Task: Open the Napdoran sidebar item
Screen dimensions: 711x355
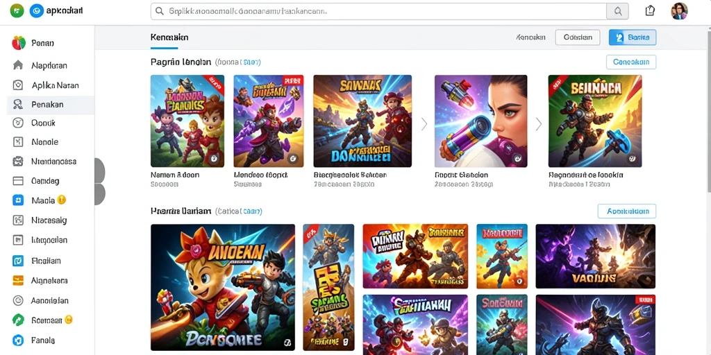Action: pos(49,65)
